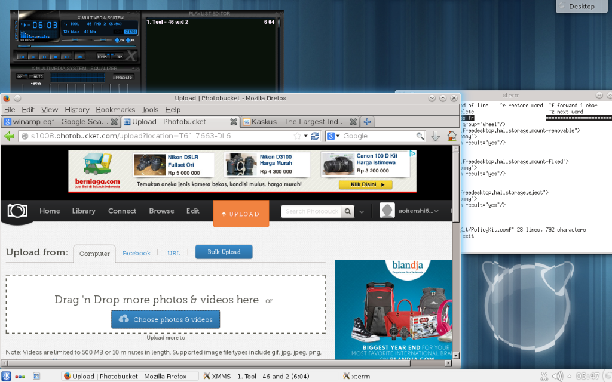Open Photobucket Connect link
This screenshot has width=612, height=382.
click(x=122, y=211)
